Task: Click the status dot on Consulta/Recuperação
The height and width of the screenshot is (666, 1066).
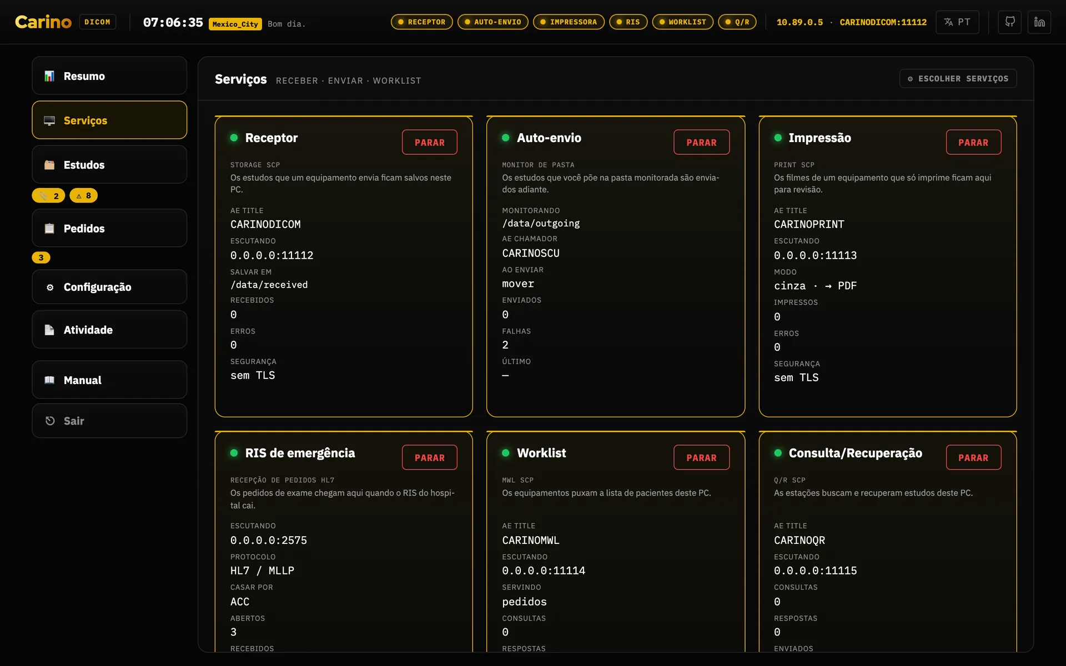Action: coord(777,453)
